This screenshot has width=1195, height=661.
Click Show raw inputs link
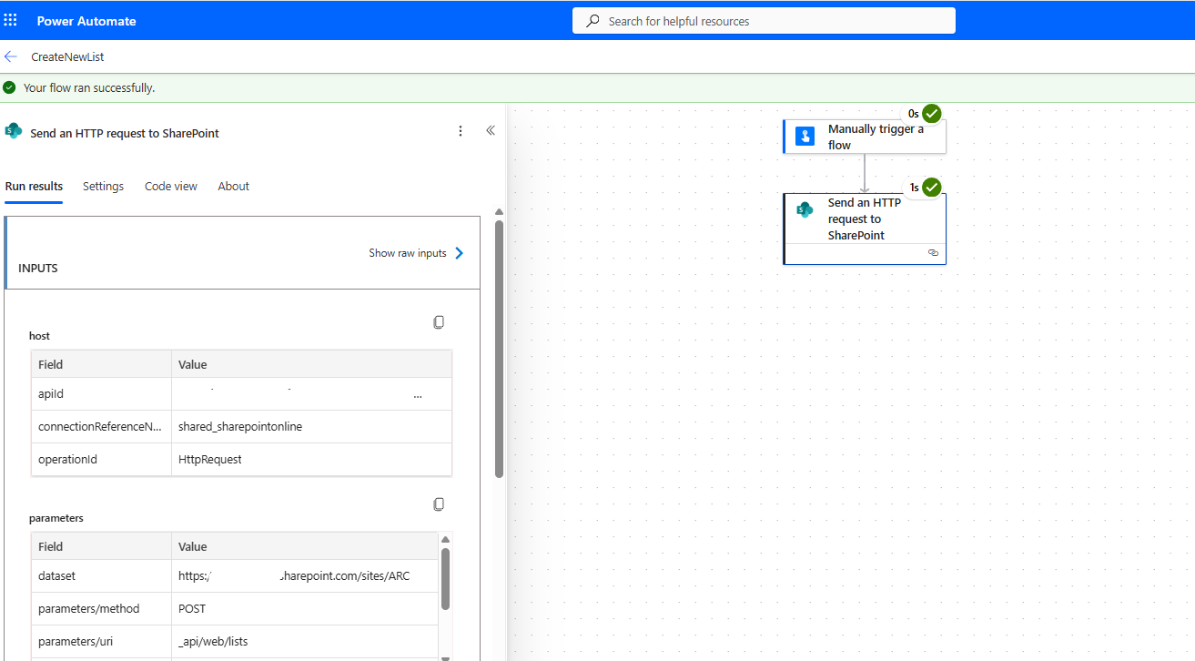tap(407, 253)
